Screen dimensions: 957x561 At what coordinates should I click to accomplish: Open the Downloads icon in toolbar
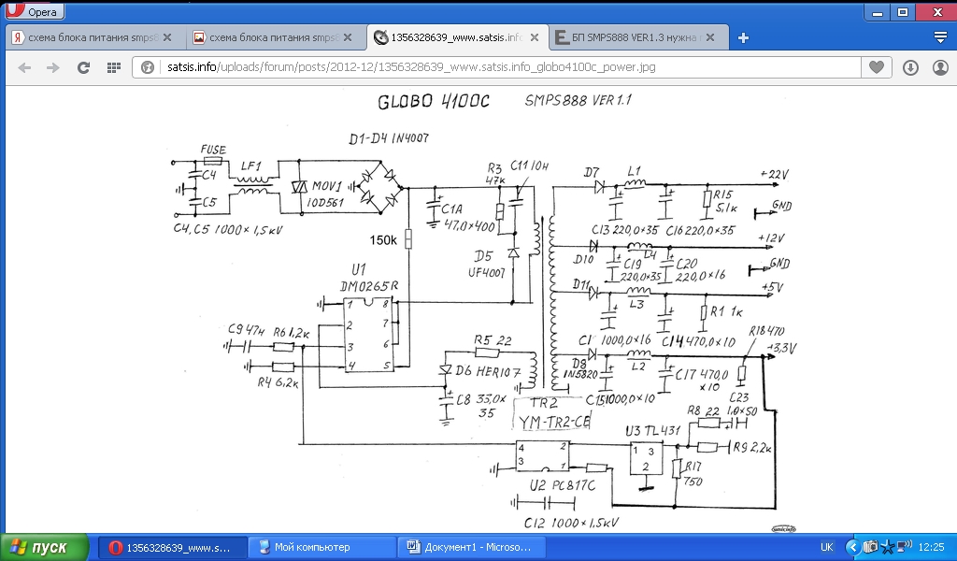[x=910, y=67]
